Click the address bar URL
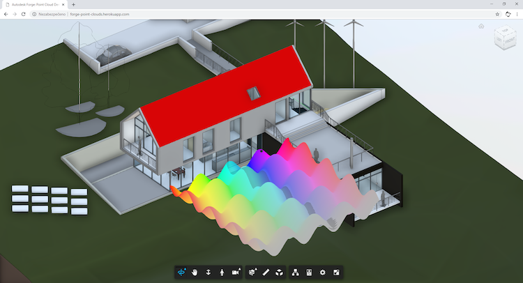 (x=100, y=15)
